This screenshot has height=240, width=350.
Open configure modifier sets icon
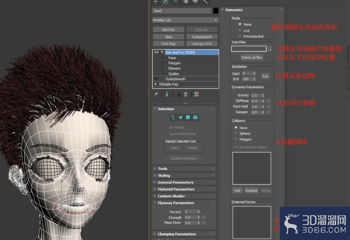click(197, 94)
